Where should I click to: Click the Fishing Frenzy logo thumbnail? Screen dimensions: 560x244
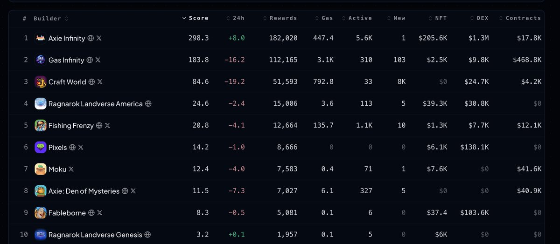[x=41, y=125]
